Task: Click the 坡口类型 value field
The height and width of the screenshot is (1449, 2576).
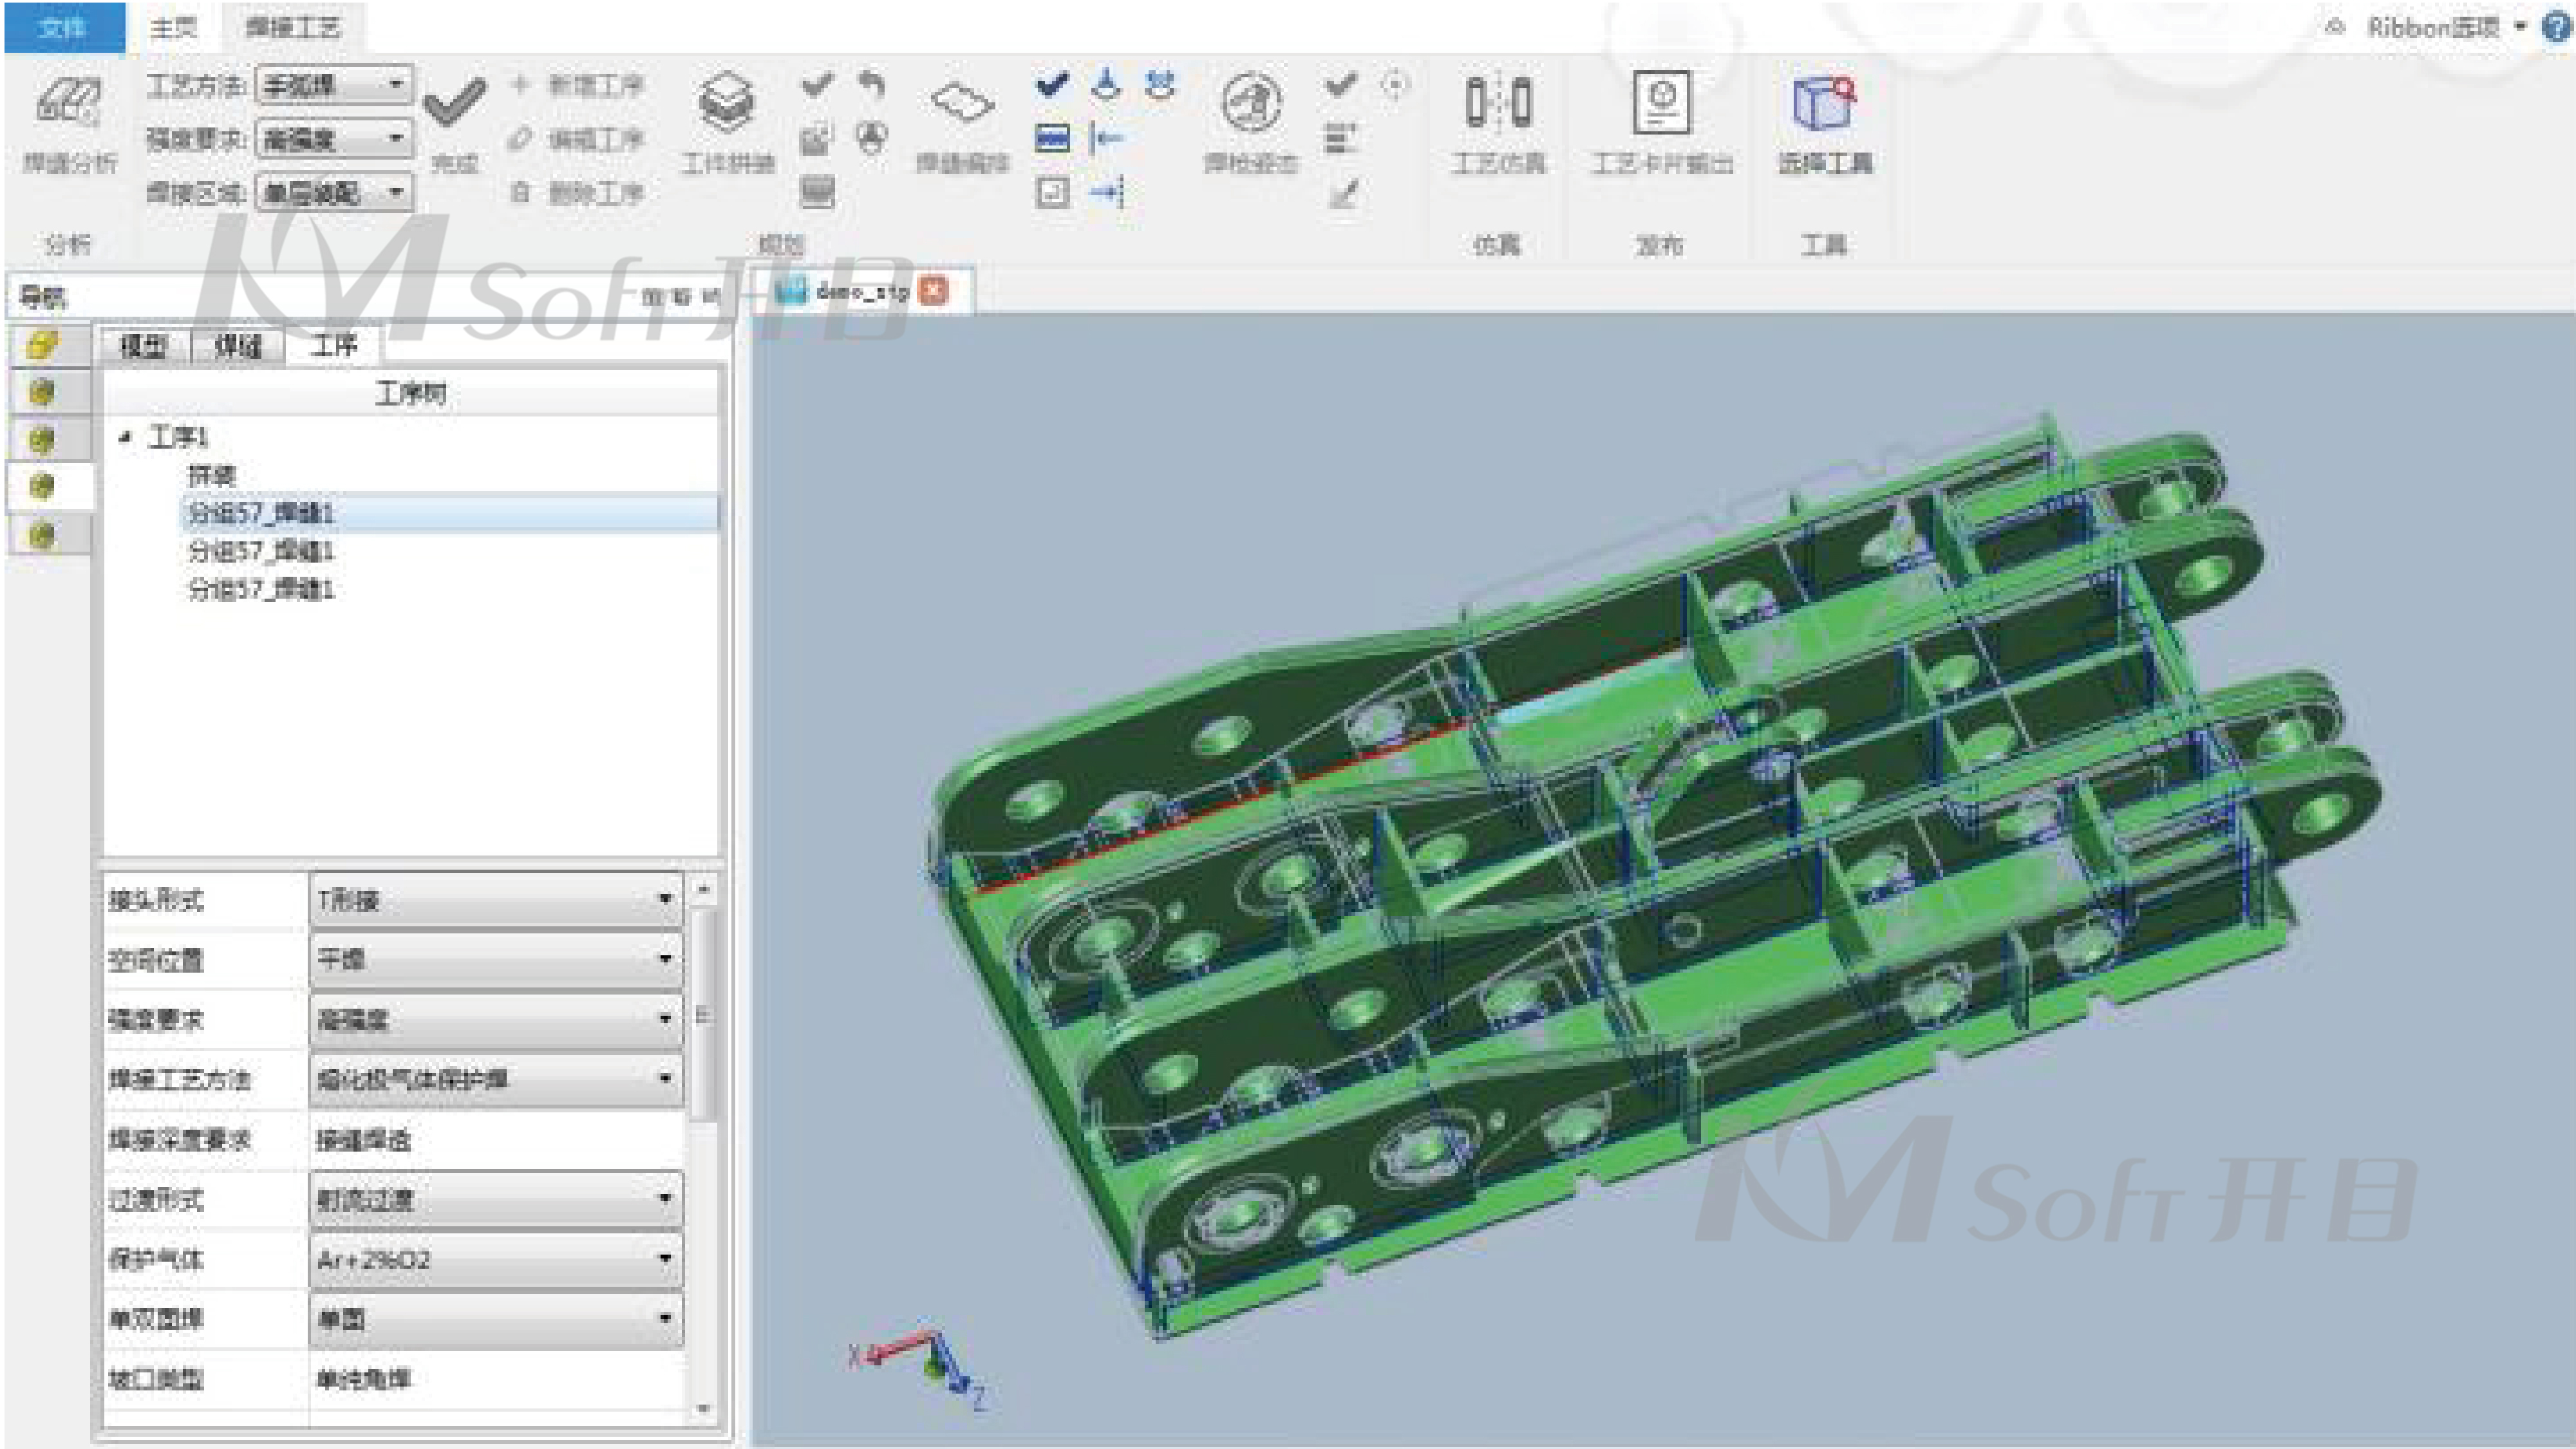Action: (x=496, y=1379)
